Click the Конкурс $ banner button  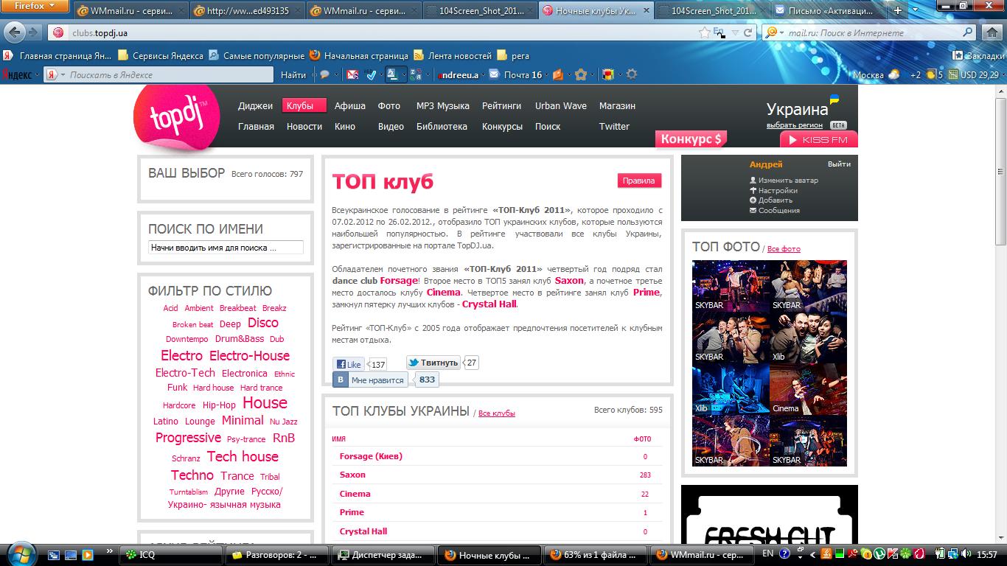pyautogui.click(x=691, y=139)
